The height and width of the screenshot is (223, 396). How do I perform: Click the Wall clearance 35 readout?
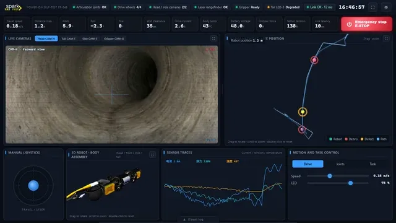(x=157, y=24)
